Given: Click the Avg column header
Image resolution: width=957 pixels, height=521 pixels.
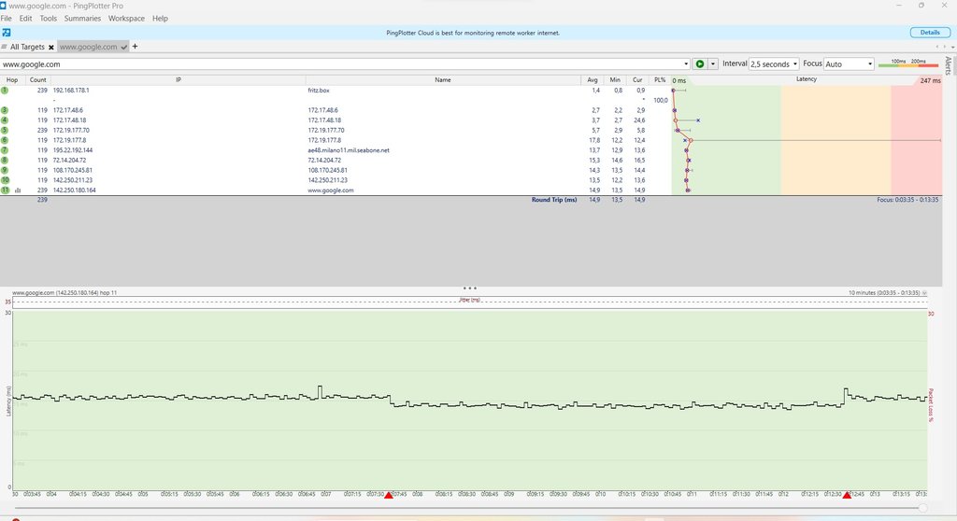Looking at the screenshot, I should click(x=592, y=80).
